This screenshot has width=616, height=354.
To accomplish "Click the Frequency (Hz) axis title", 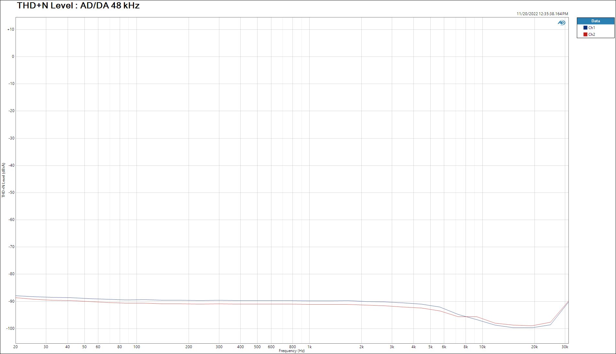I will (291, 351).
